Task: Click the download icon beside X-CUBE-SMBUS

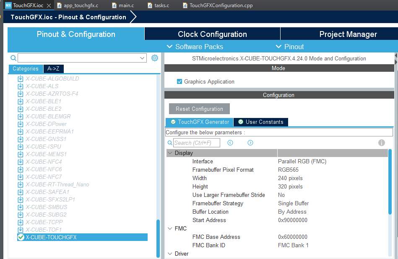Action: (20, 207)
